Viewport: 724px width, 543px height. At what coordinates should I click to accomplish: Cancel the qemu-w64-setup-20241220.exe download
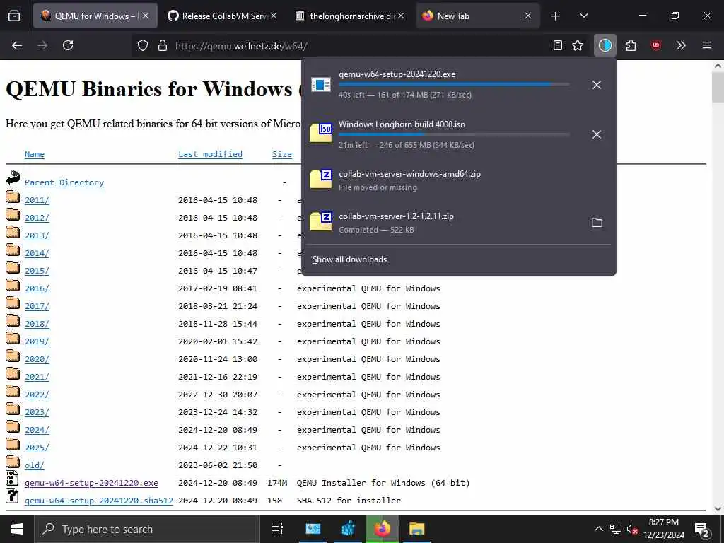[597, 85]
